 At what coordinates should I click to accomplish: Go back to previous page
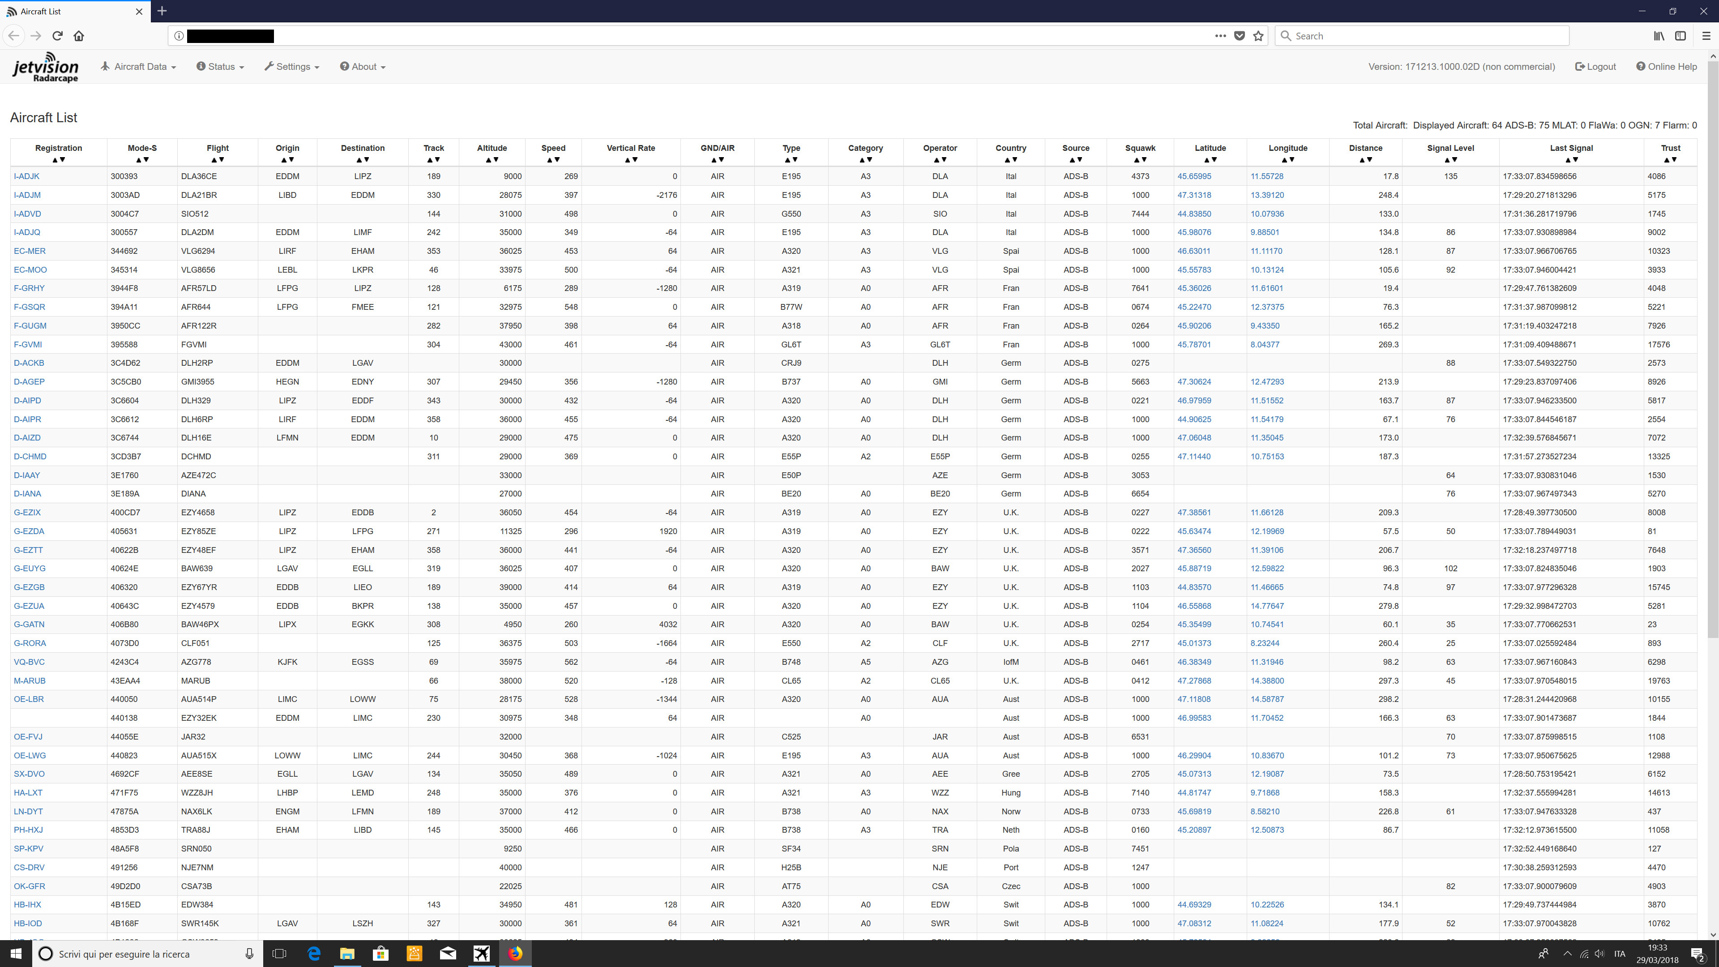14,36
